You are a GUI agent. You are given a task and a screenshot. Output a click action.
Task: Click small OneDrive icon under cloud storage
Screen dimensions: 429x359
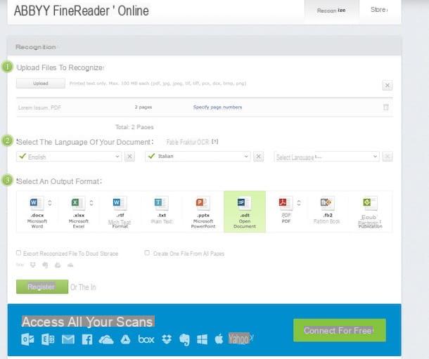70,265
